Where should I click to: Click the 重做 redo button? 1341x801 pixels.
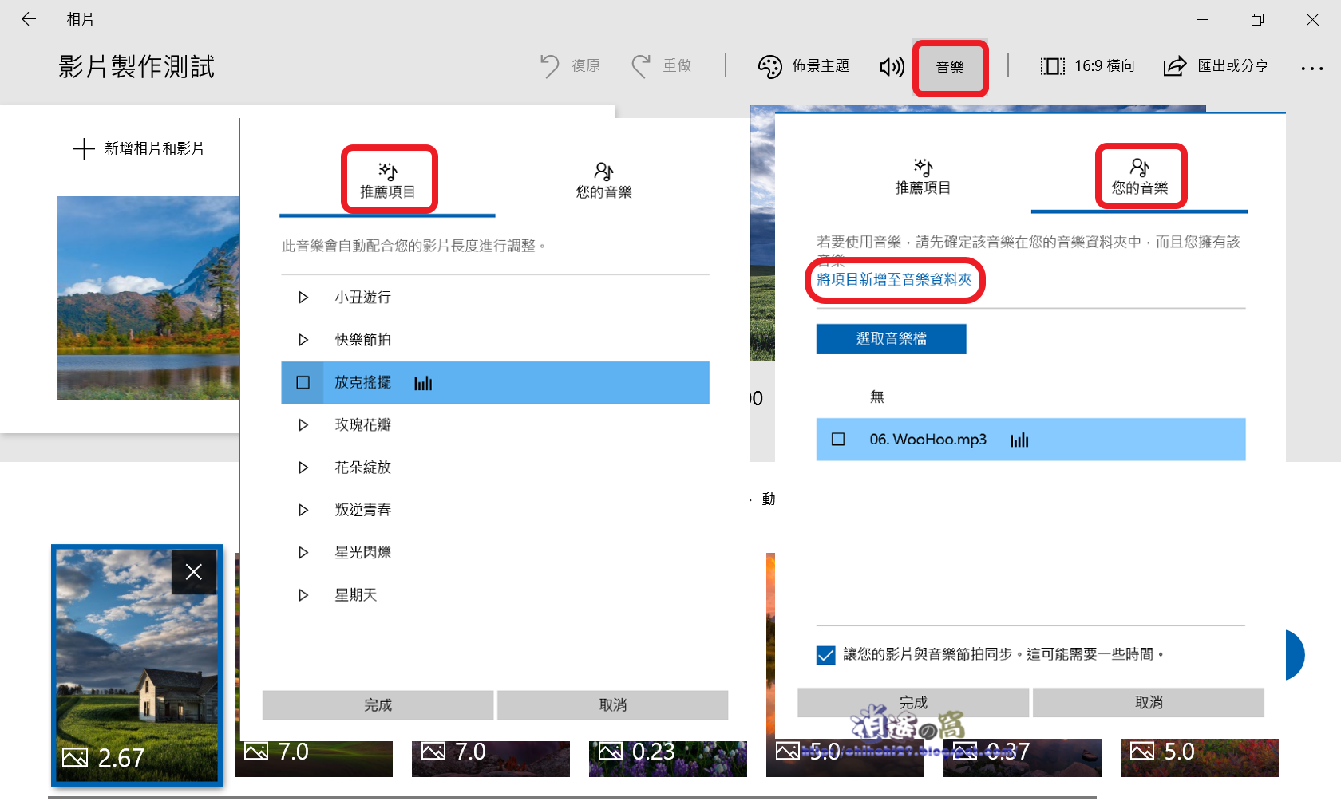click(x=661, y=65)
